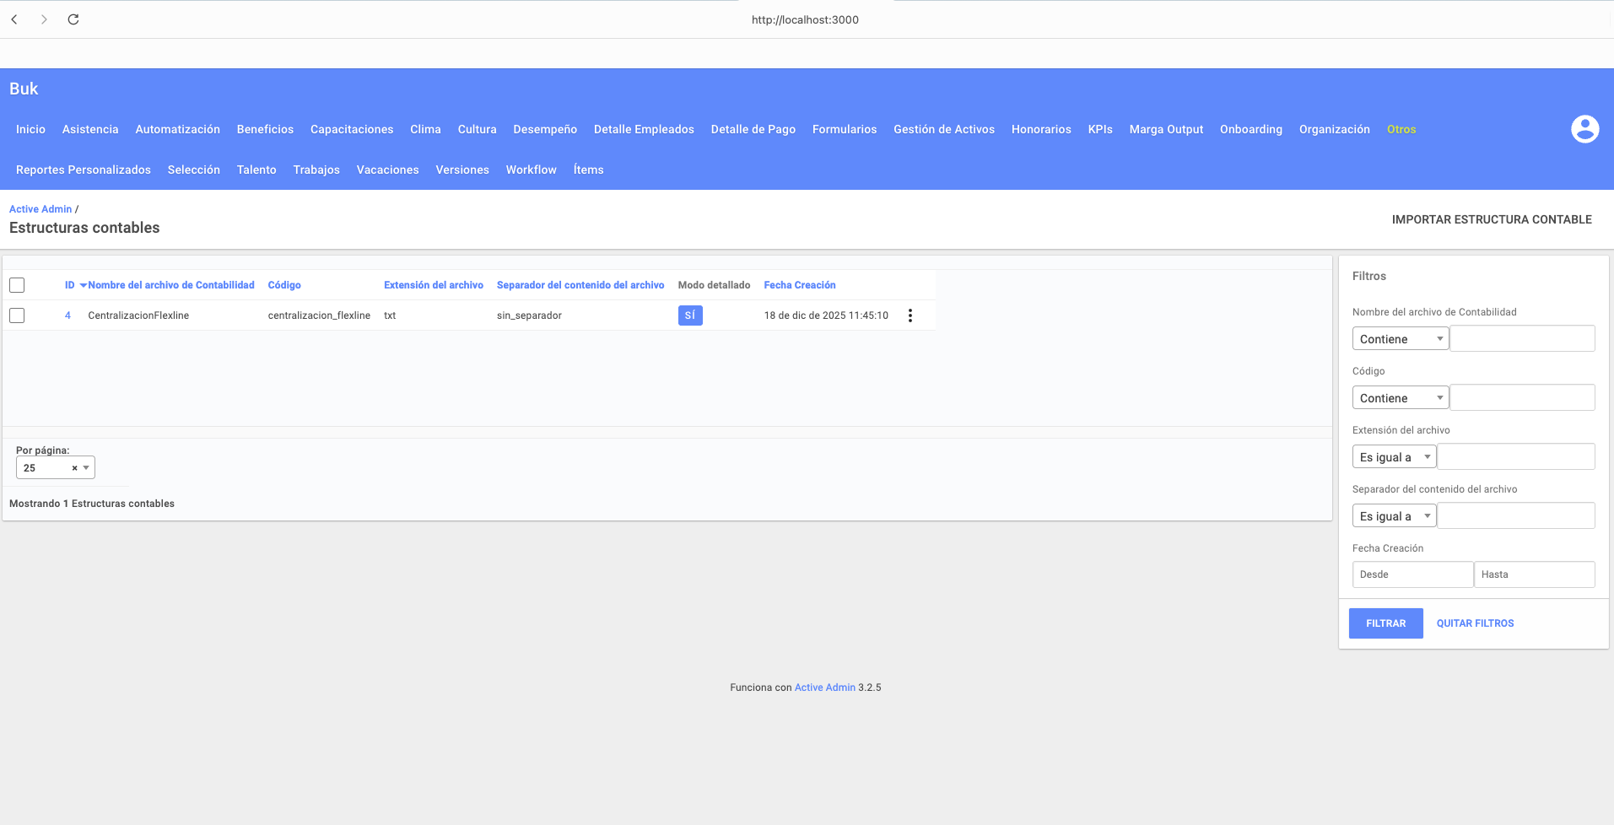Check the select-all checkbox in table header
This screenshot has width=1614, height=825.
point(17,285)
